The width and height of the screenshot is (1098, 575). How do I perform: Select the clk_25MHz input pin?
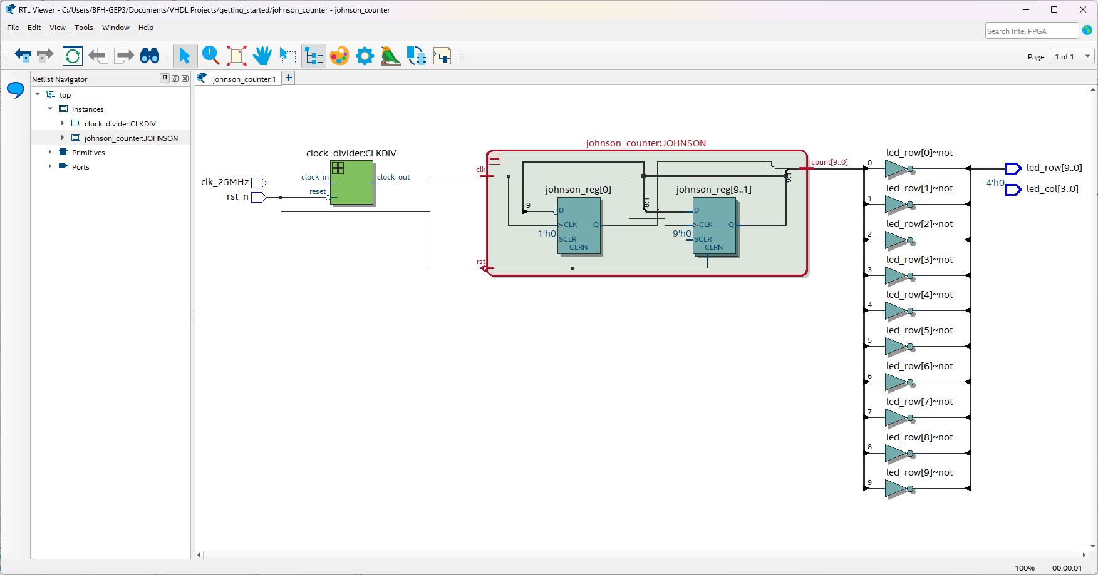(259, 183)
